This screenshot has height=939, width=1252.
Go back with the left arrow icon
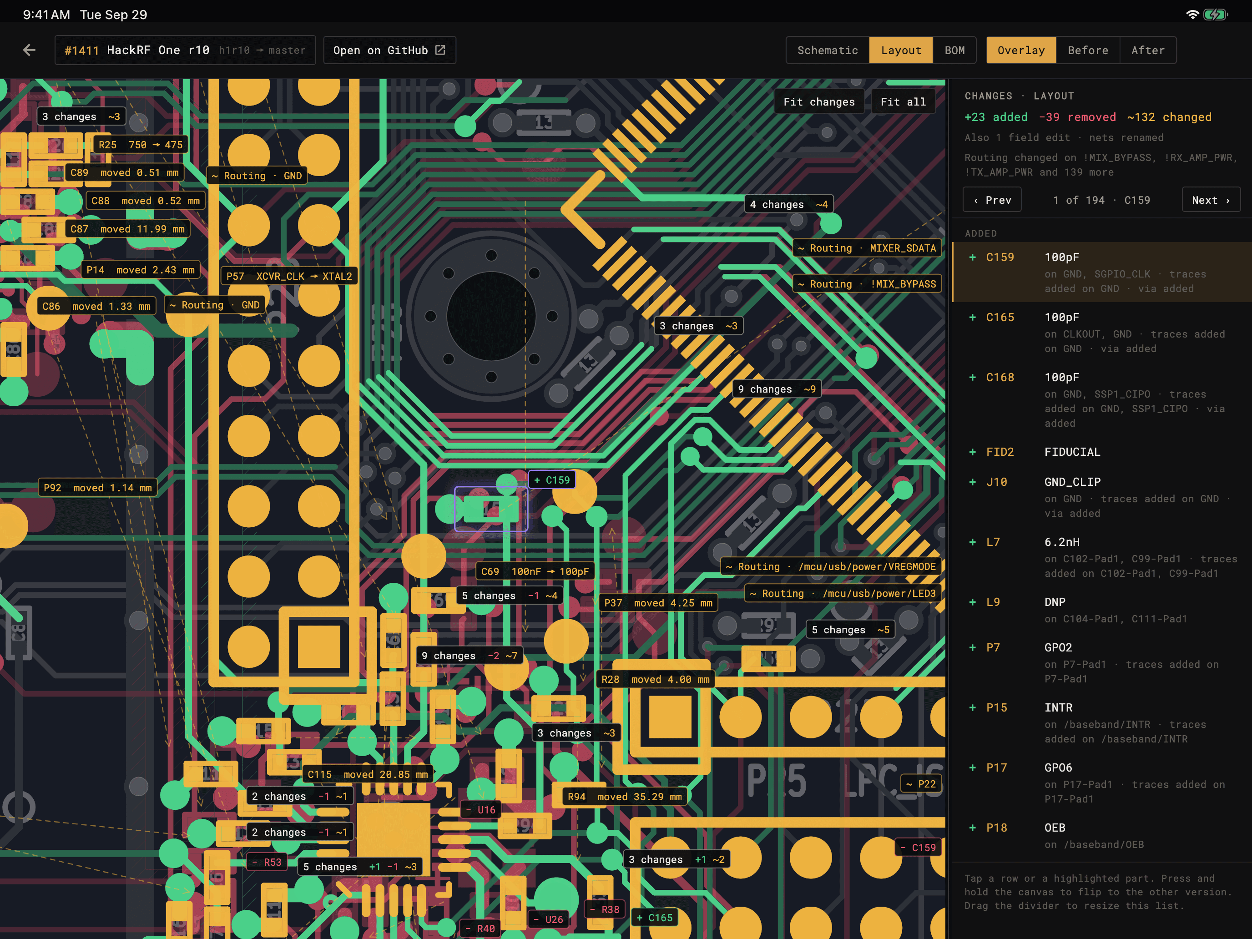[30, 50]
